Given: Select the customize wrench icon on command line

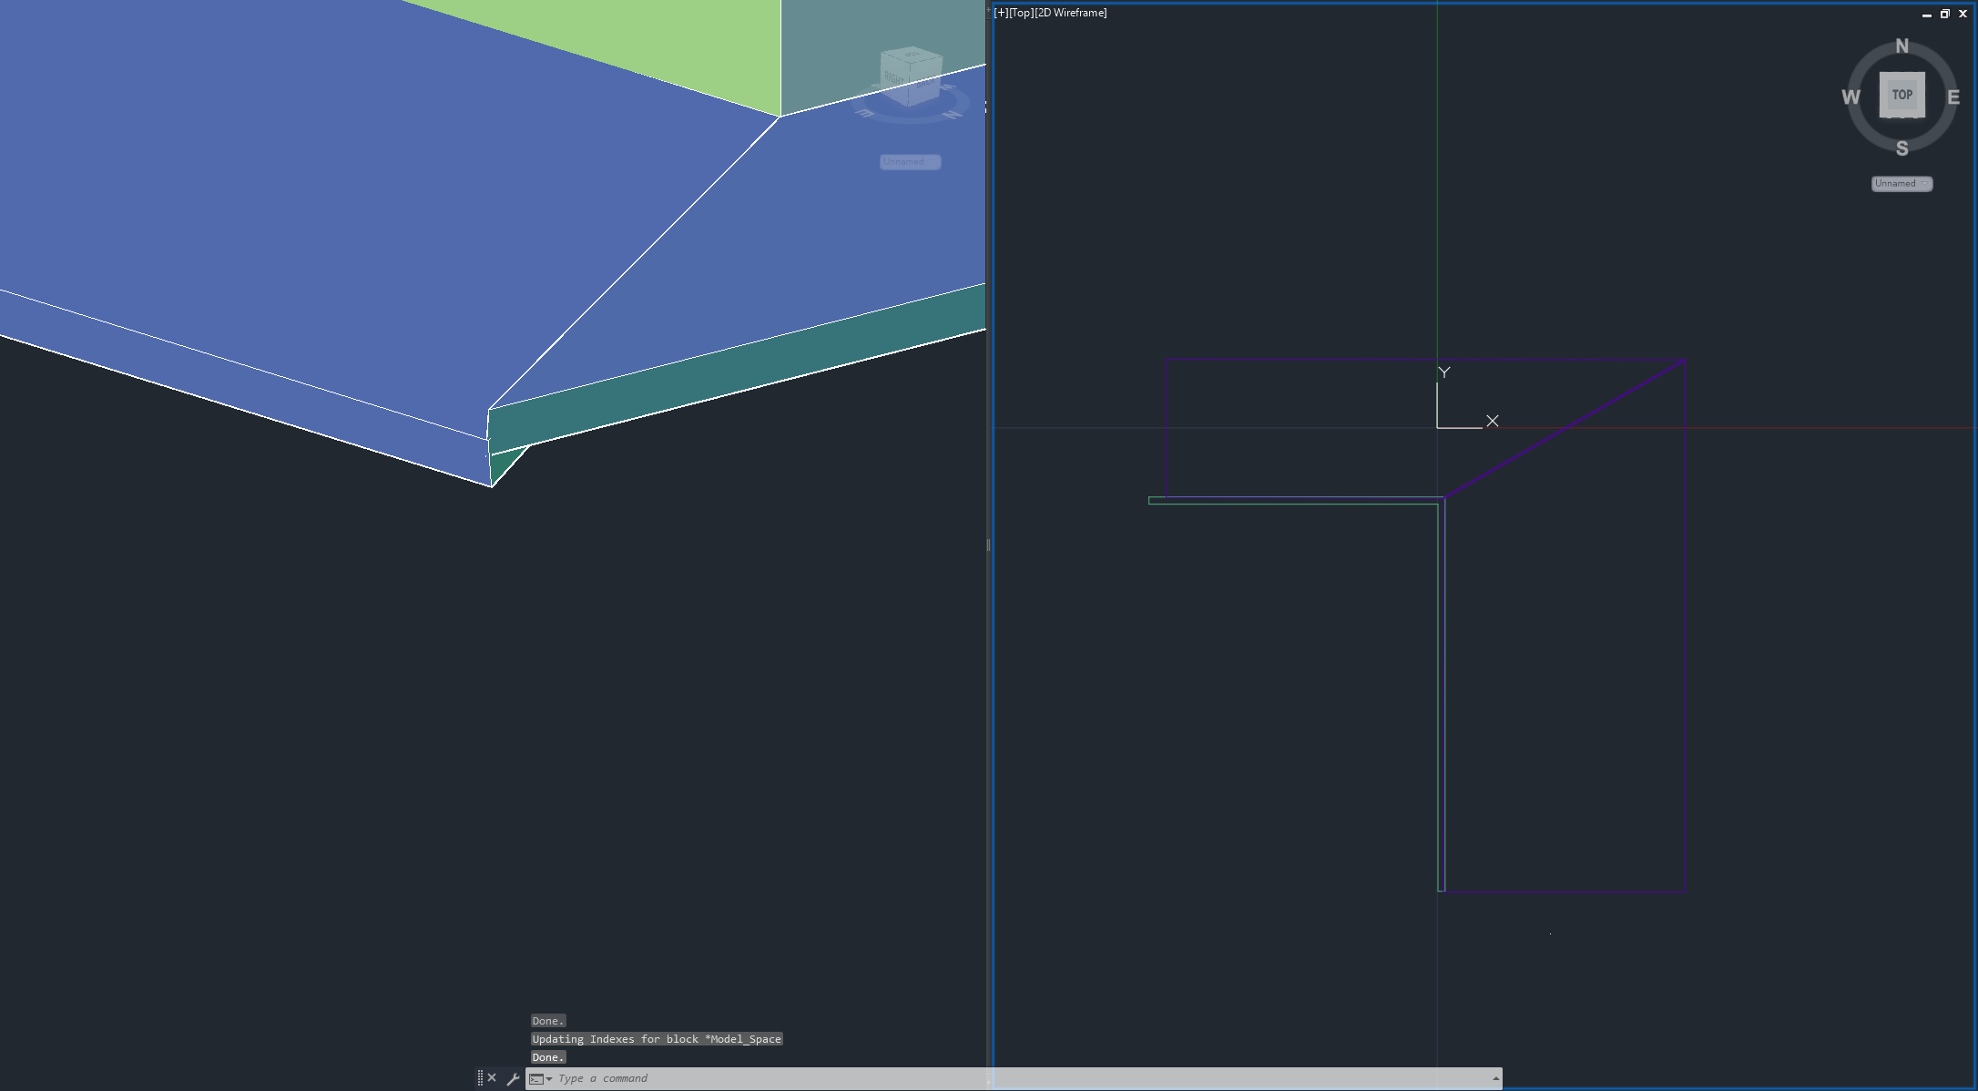Looking at the screenshot, I should tap(515, 1077).
